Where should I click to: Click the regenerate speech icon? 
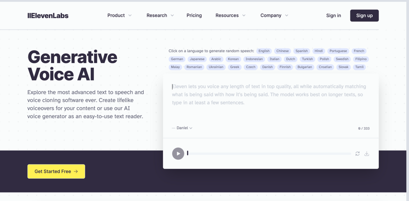coord(358,154)
